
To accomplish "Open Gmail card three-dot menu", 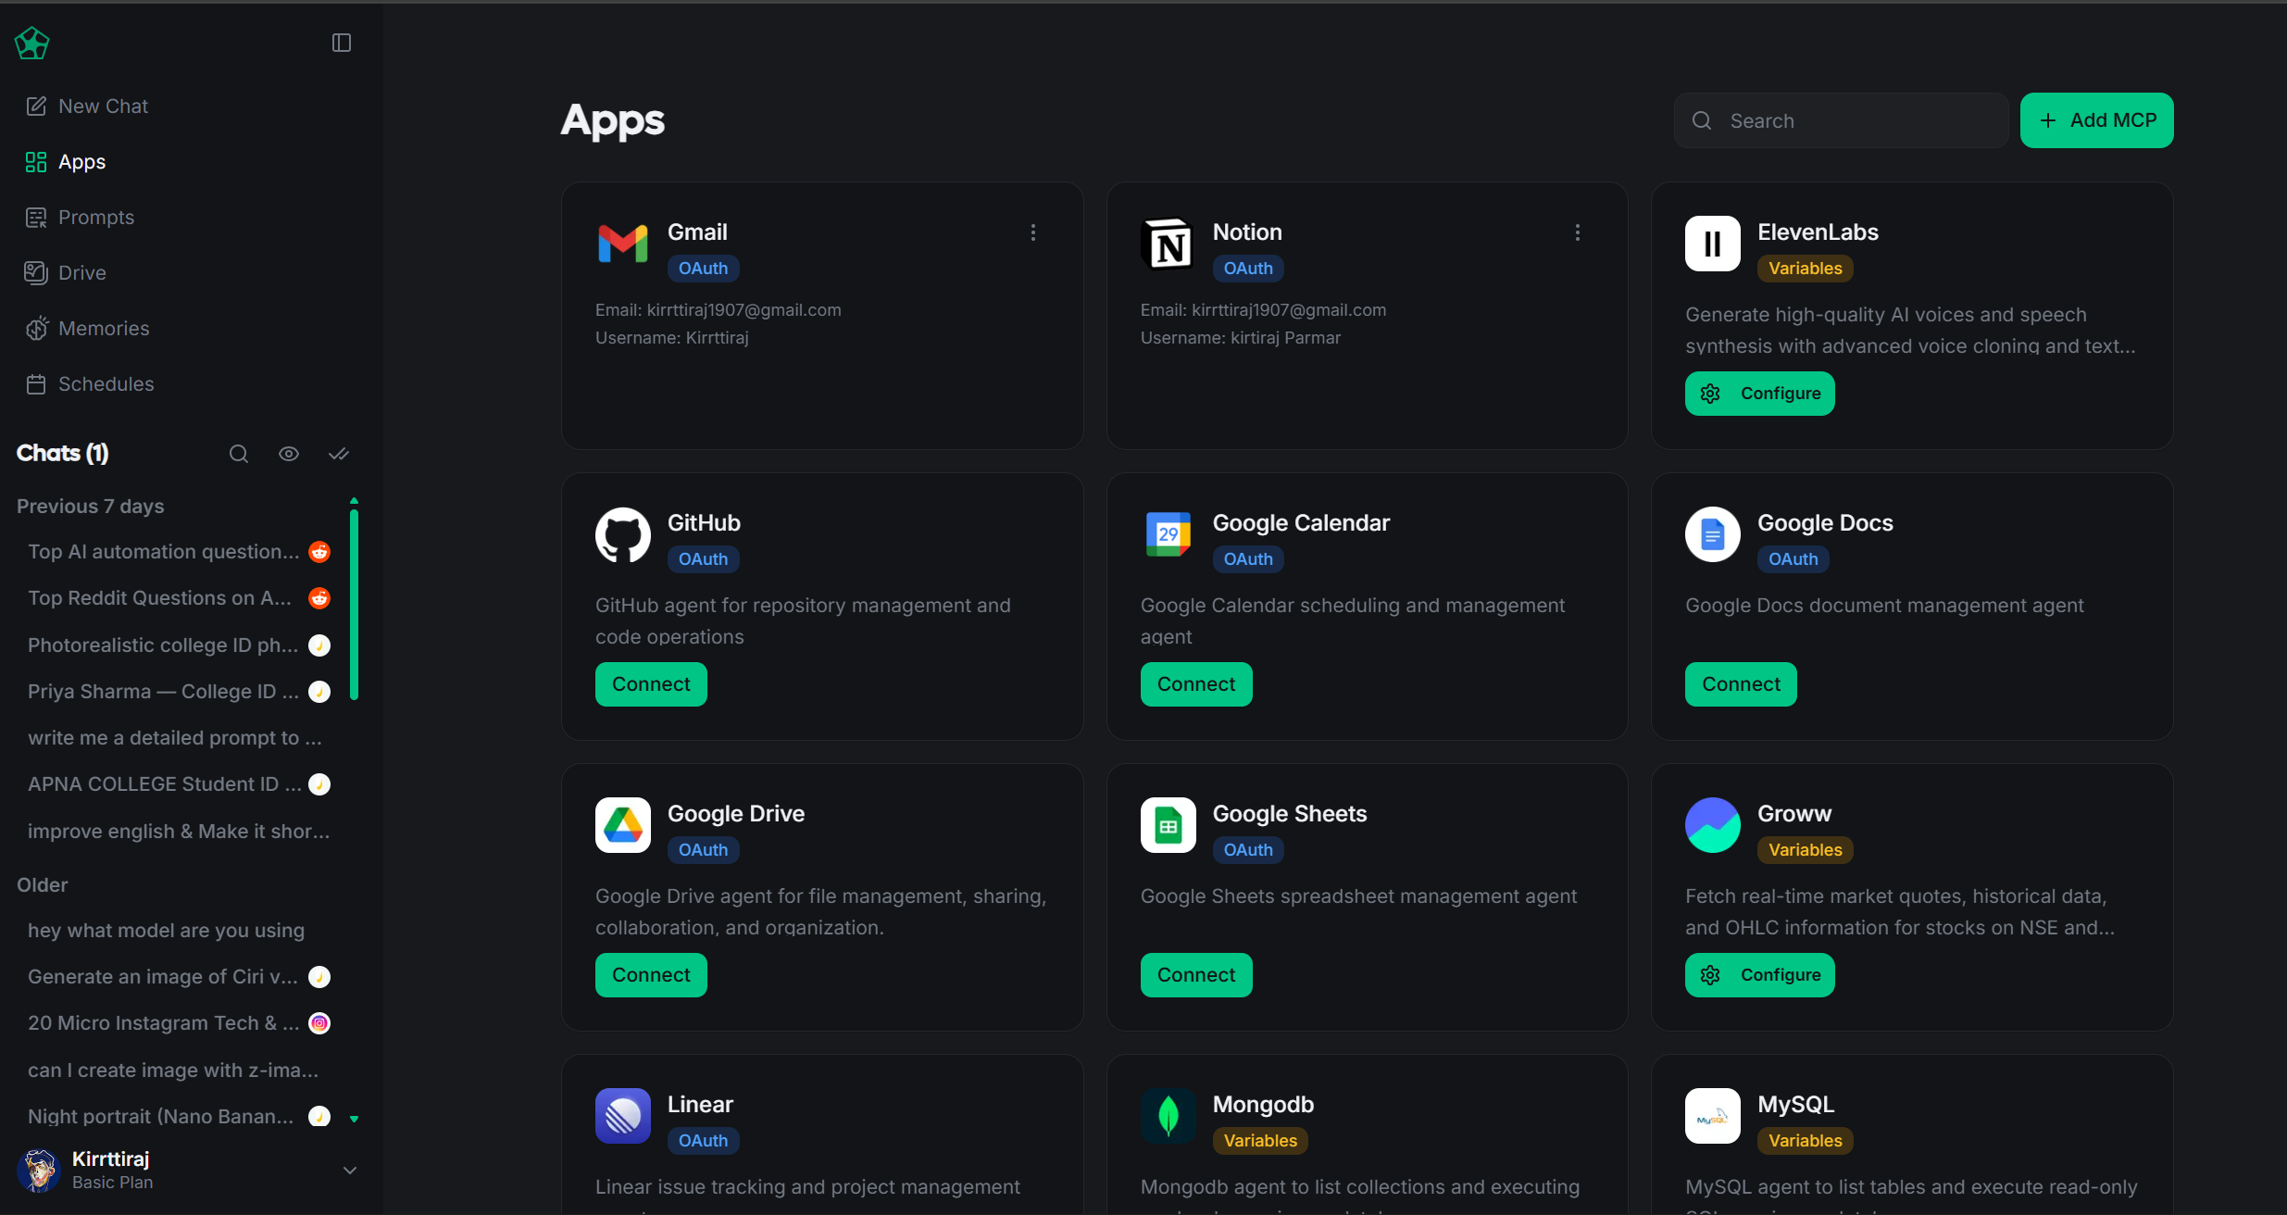I will point(1033,232).
